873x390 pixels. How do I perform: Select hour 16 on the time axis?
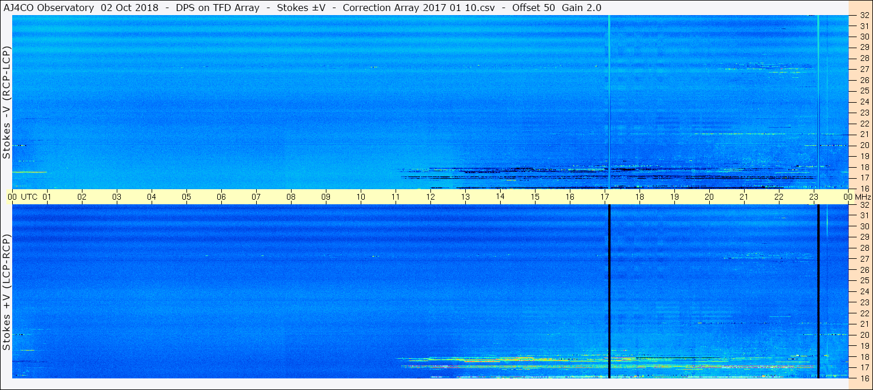tap(570, 197)
